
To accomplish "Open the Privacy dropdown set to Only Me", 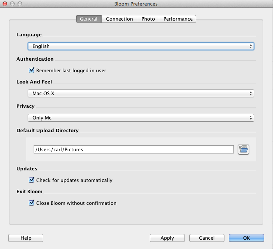I will pyautogui.click(x=141, y=118).
